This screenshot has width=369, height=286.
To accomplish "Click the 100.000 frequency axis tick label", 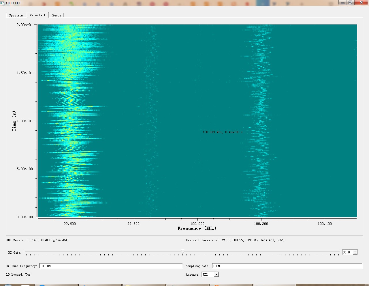I will [197, 223].
